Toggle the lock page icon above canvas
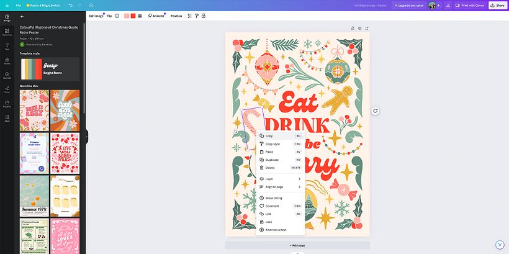Image resolution: width=509 pixels, height=254 pixels. tap(353, 29)
